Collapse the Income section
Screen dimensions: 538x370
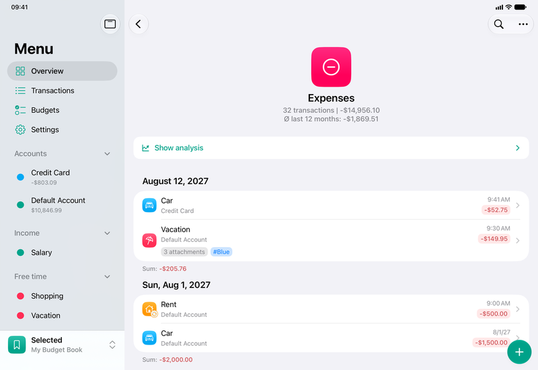[107, 233]
